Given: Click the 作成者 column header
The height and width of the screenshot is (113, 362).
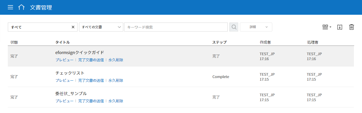Looking at the screenshot, I should tap(265, 42).
